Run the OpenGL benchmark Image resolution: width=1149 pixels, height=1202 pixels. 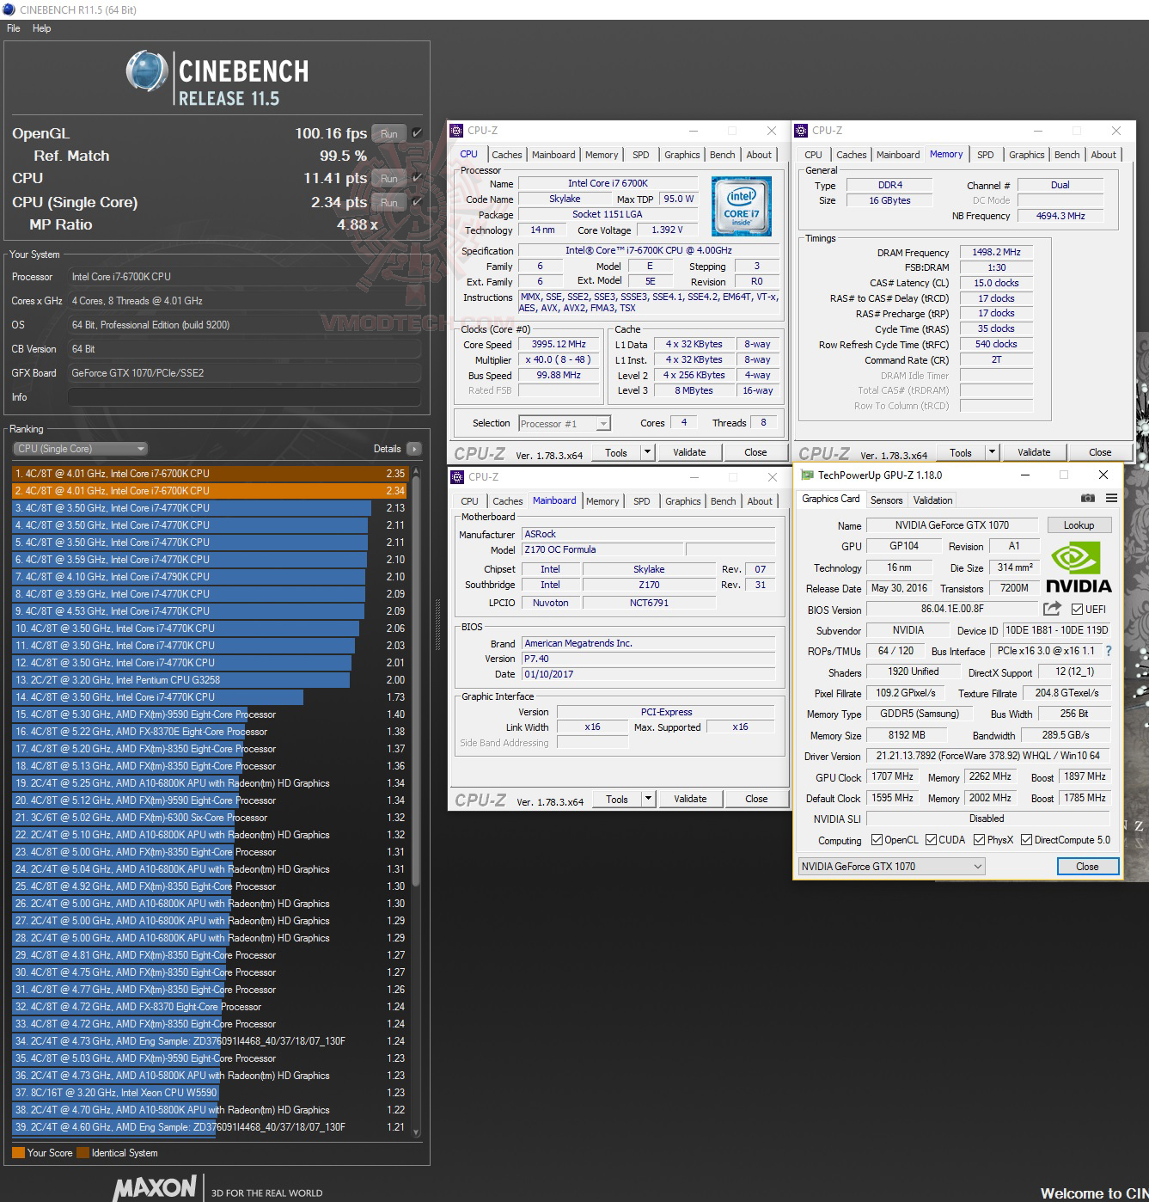tap(388, 133)
